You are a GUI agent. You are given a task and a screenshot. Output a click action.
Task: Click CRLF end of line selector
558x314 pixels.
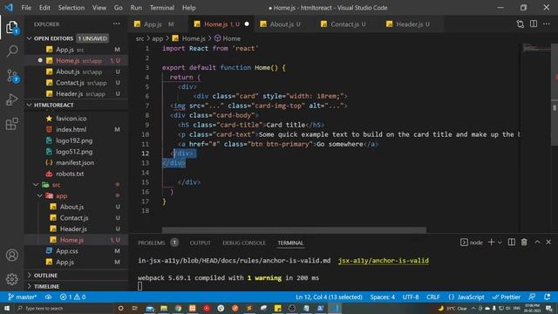click(433, 297)
